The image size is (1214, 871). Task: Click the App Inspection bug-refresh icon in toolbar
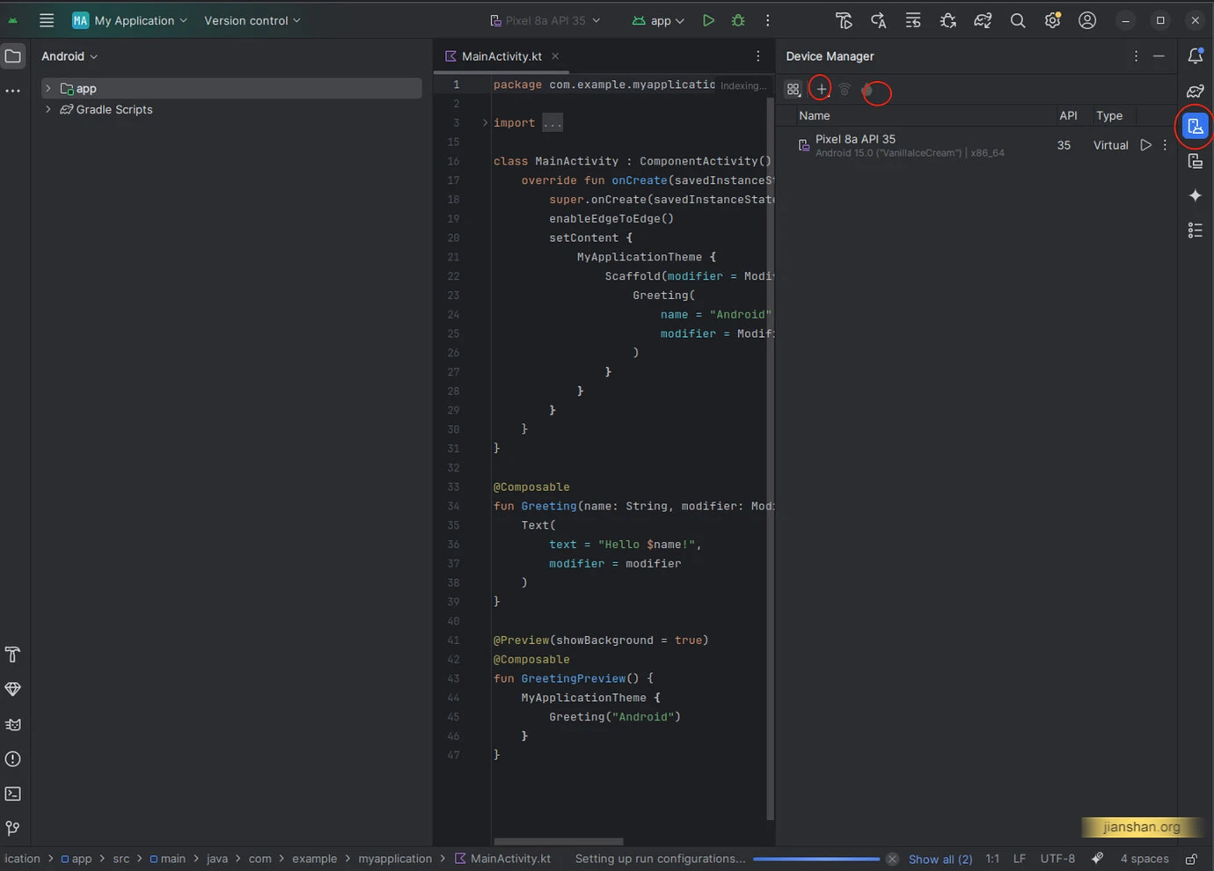click(948, 20)
